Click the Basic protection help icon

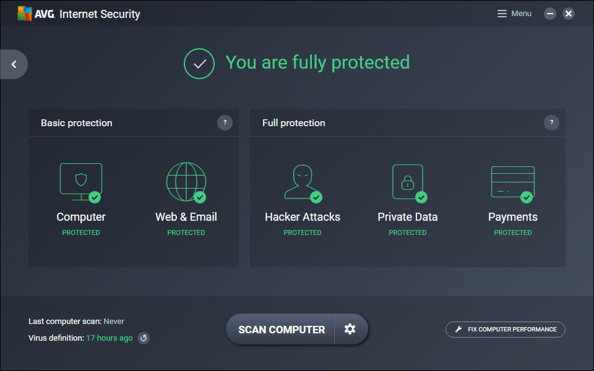(225, 122)
